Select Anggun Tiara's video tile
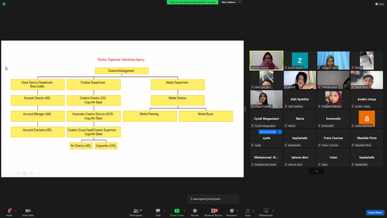This screenshot has width=387, height=218. point(333,61)
